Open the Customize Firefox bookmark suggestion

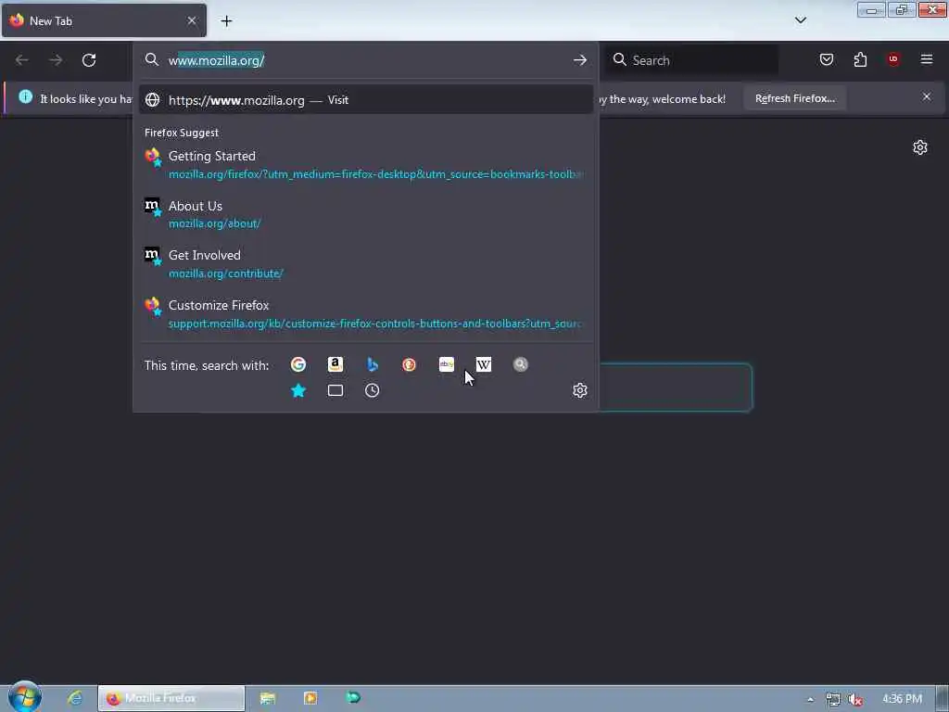(365, 313)
